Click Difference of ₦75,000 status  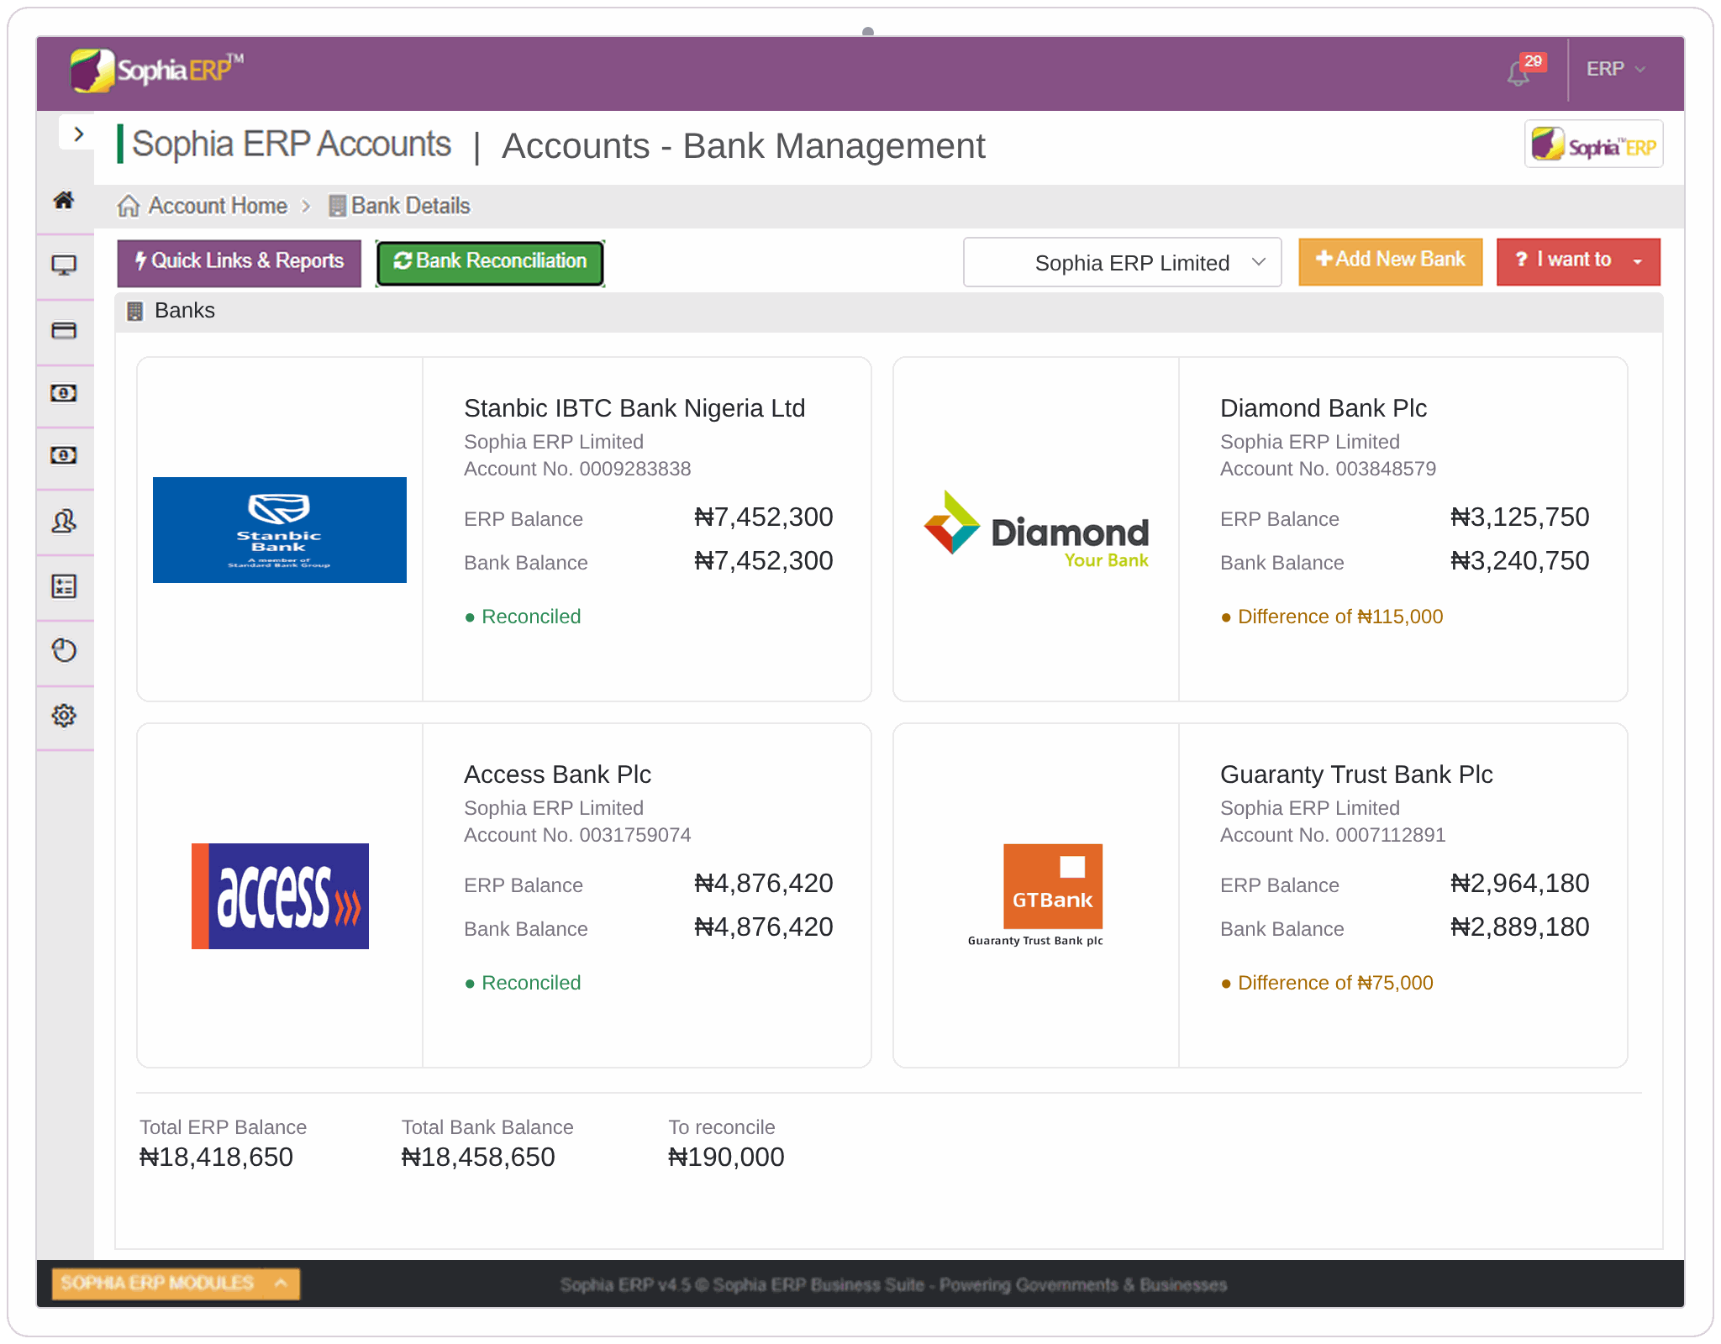(1327, 983)
